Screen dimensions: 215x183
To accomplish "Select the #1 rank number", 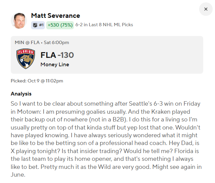I will pos(41,25).
